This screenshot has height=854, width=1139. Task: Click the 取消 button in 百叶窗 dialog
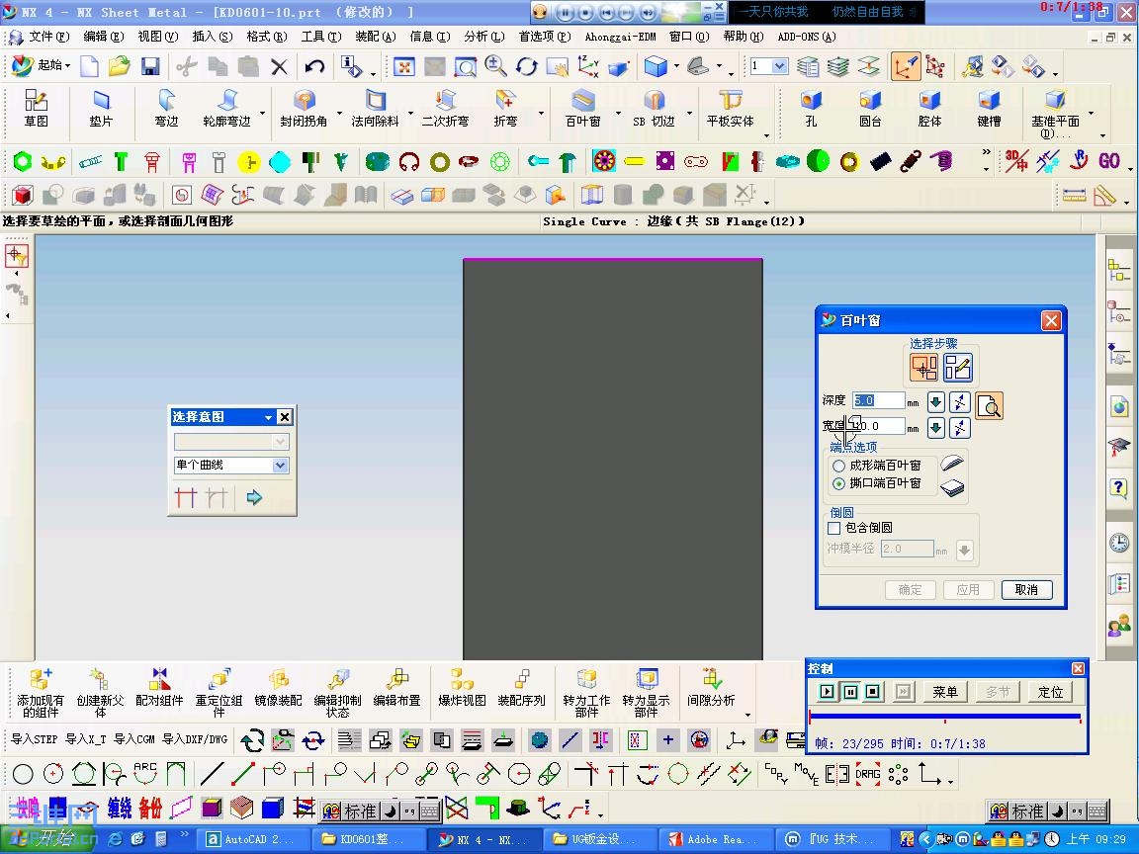pyautogui.click(x=1026, y=590)
